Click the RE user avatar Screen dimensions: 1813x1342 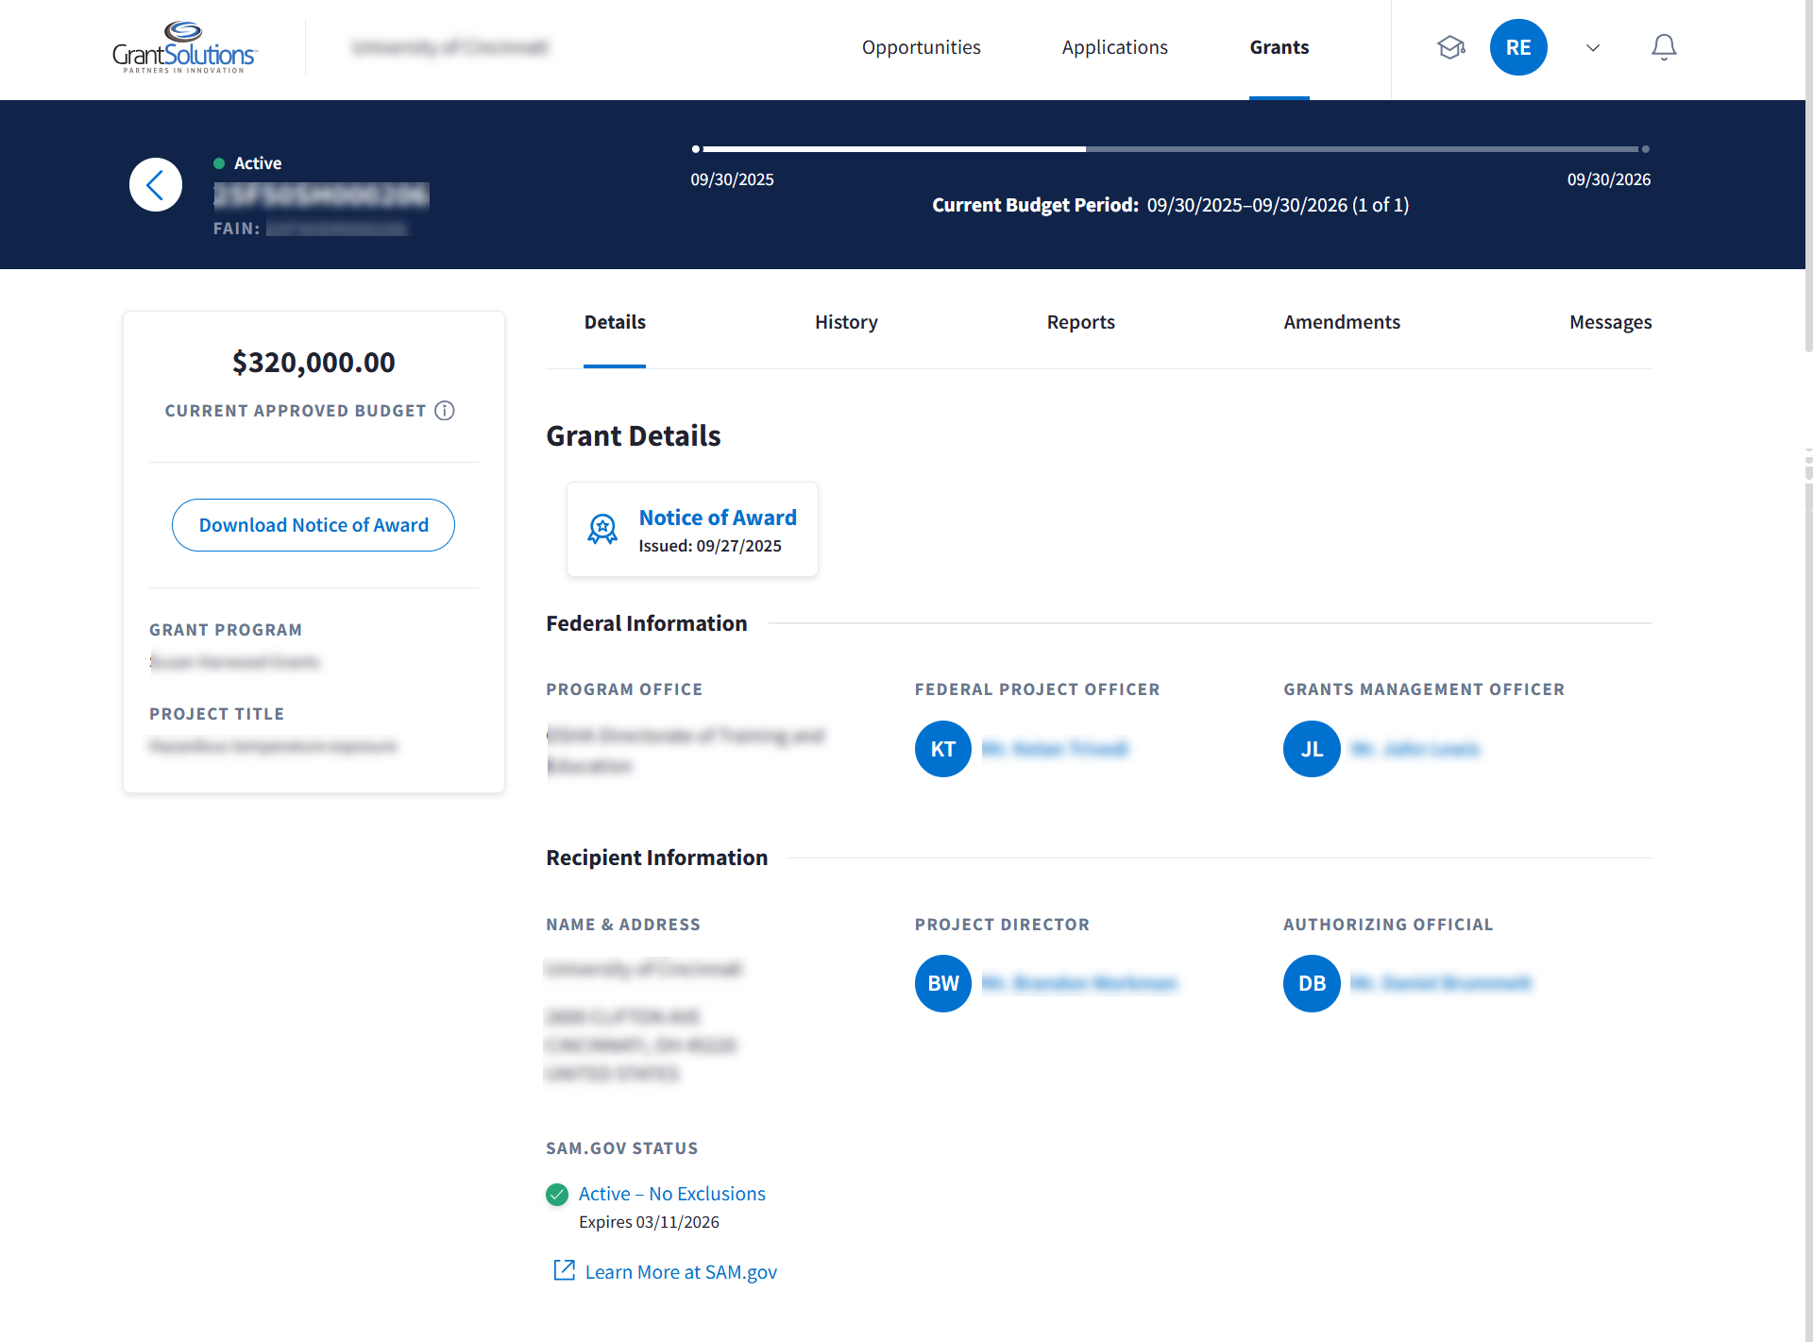pos(1518,47)
